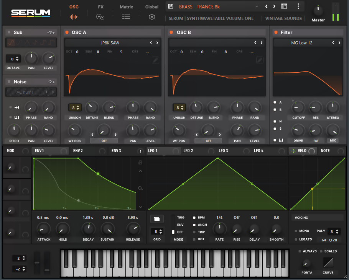Select the next filter type arrow
Screen dimensions: 349x280
click(x=339, y=42)
